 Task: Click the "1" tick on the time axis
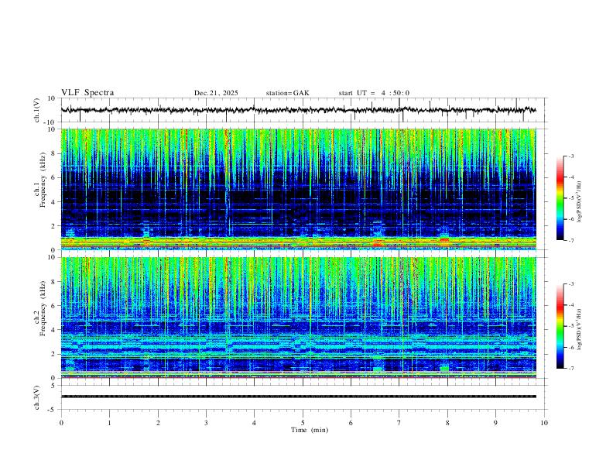(x=109, y=423)
